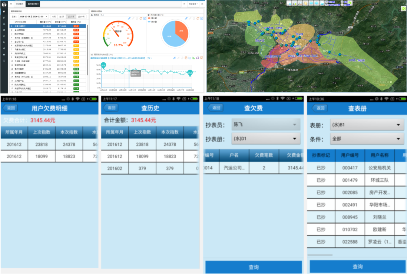
Task: Refresh the gauge chart using its orange refresh icon
Action: [140, 18]
